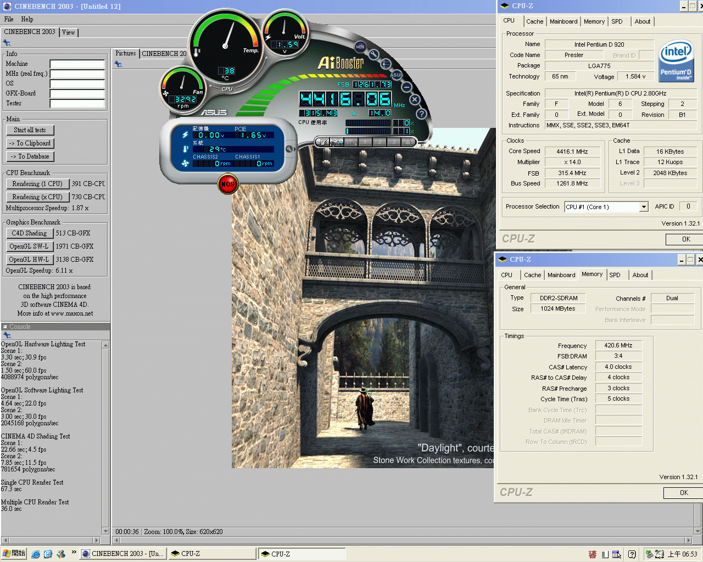Screen dimensions: 703x562
Task: Run the Rendering (x CPU) benchmark
Action: click(37, 197)
